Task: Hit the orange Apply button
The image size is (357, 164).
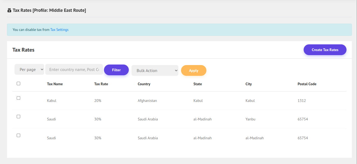Action: (x=193, y=70)
